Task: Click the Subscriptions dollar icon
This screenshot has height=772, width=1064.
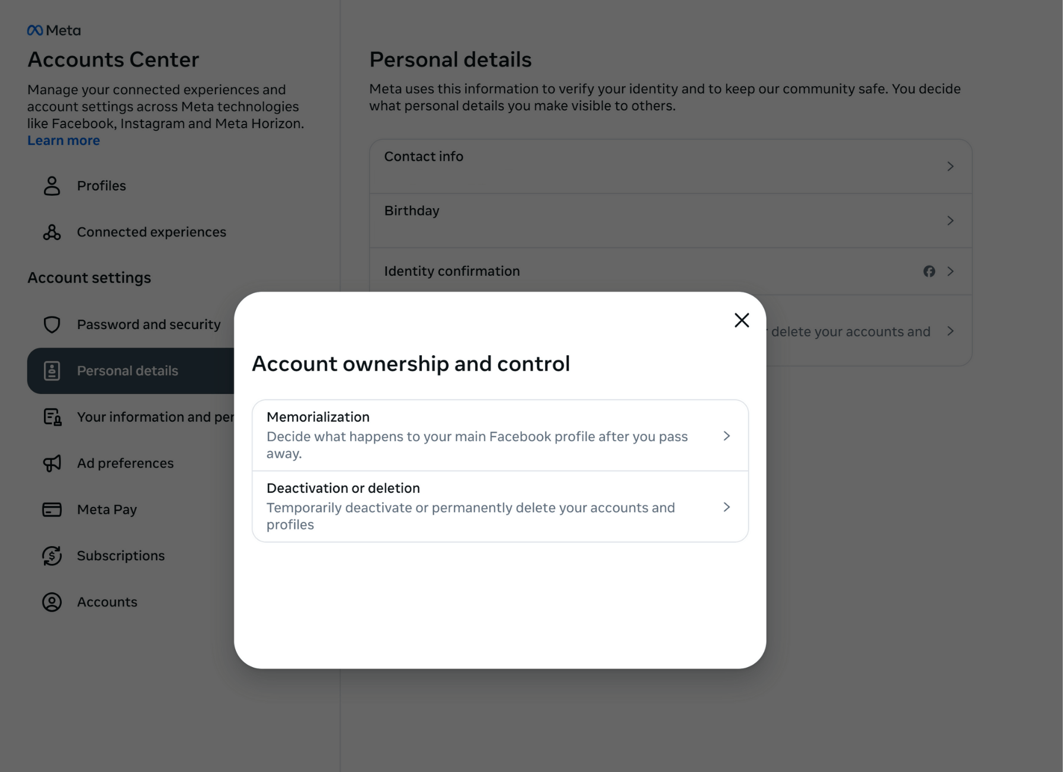Action: pos(52,556)
